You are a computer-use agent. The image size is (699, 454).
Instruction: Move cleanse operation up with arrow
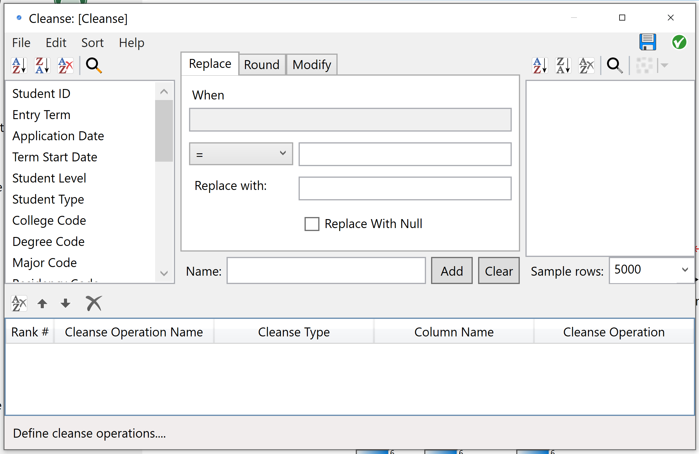tap(42, 303)
